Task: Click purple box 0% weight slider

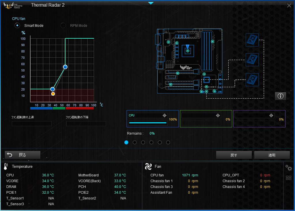Action: (254, 123)
